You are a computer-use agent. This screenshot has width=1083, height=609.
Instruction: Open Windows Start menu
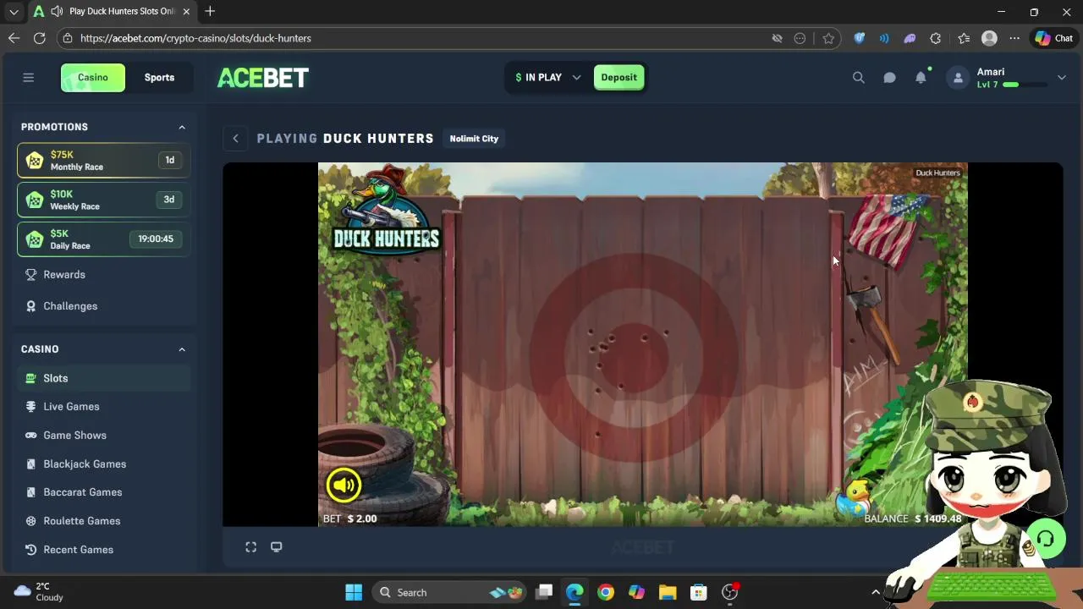(x=354, y=592)
